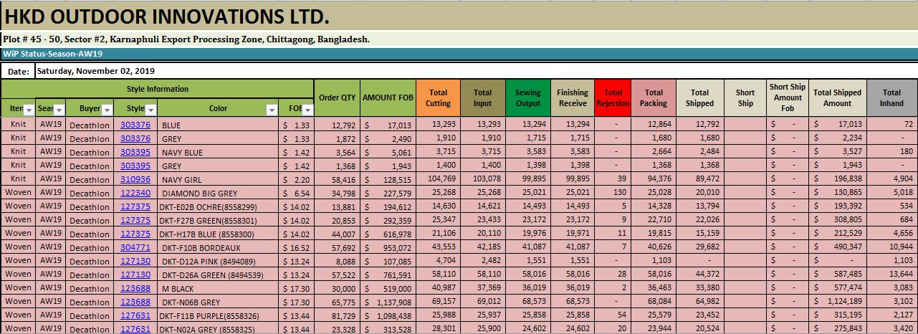Open the FOB column filter dropdown
918x334 pixels.
pyautogui.click(x=307, y=110)
